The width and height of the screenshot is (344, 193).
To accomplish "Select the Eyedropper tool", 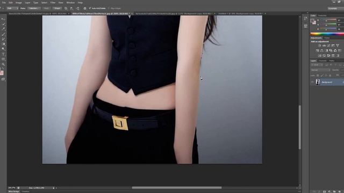I will point(3,28).
